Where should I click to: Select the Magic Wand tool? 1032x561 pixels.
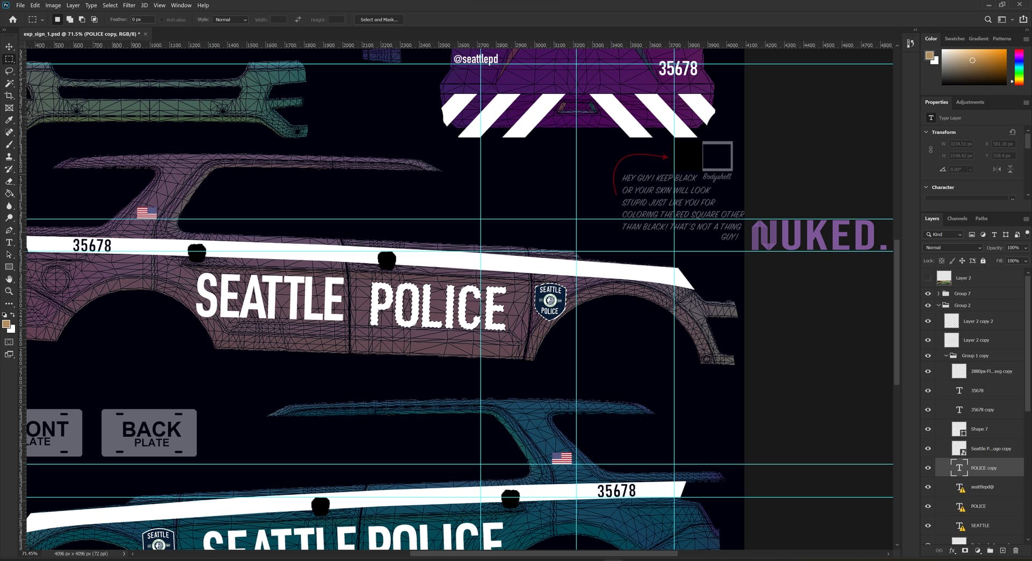coord(9,83)
